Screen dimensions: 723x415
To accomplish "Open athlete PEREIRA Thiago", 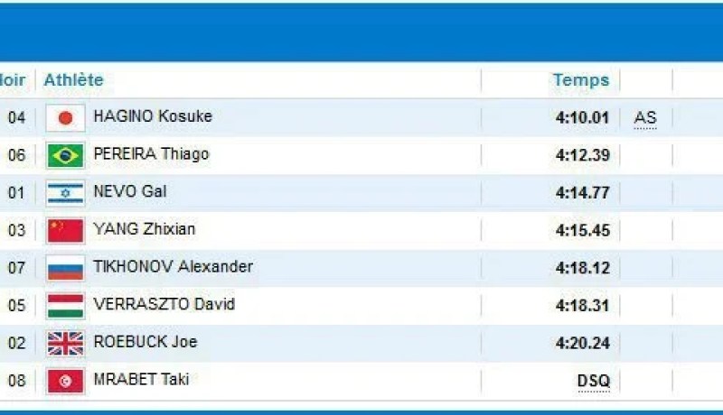I will 151,154.
